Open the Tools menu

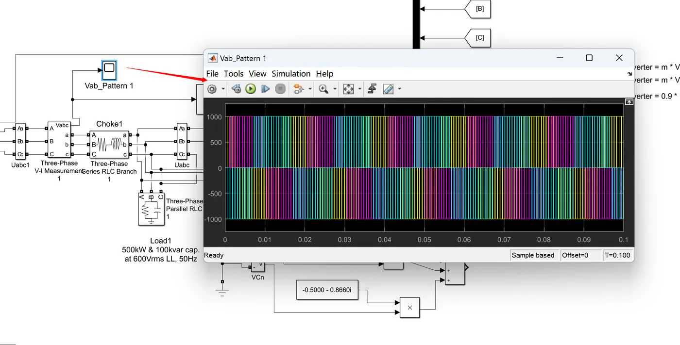[234, 74]
